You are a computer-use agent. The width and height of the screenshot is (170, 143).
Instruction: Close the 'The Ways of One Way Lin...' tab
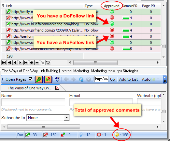[x=57, y=88]
